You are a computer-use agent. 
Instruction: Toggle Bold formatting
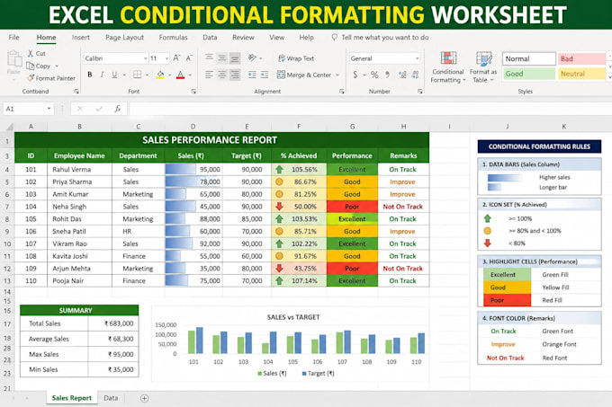point(90,75)
